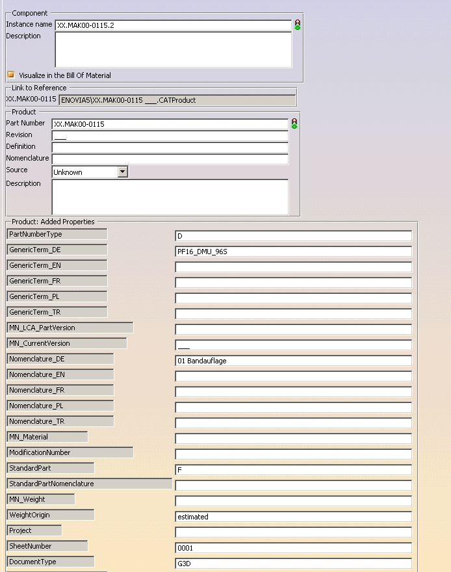This screenshot has width=451, height=572.
Task: Click WeightOrigin field showing estimated
Action: pos(294,517)
